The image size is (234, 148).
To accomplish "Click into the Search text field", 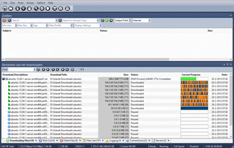I will (34, 20).
